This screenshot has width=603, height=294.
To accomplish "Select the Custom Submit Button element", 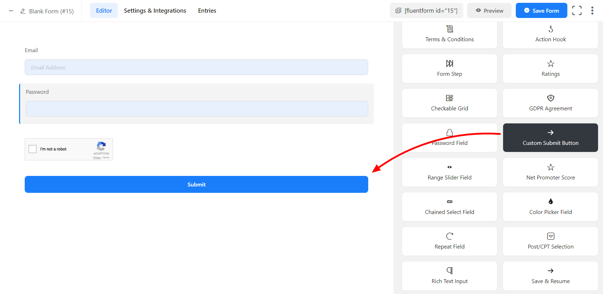I will tap(550, 137).
